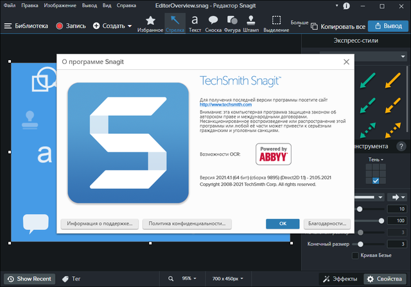
Task: Choose the dashed teal arrow style
Action: [x=368, y=105]
